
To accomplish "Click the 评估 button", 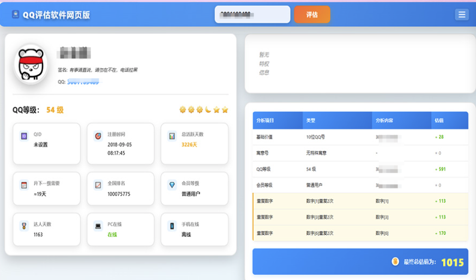I will (312, 15).
